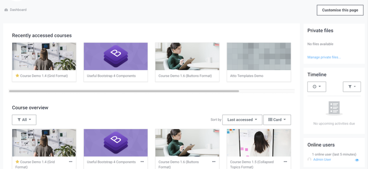Toggle online visibility eye icon next to Admin User

tap(357, 160)
